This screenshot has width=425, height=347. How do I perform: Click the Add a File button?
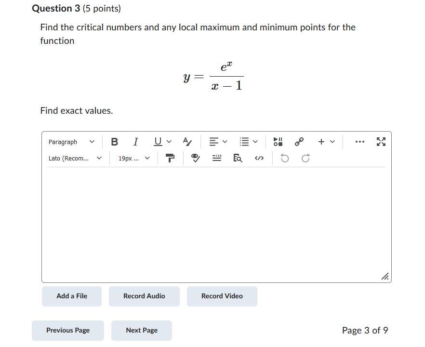(x=71, y=296)
